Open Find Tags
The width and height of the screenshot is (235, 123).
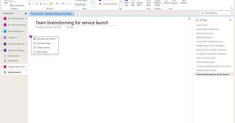pos(133,3)
